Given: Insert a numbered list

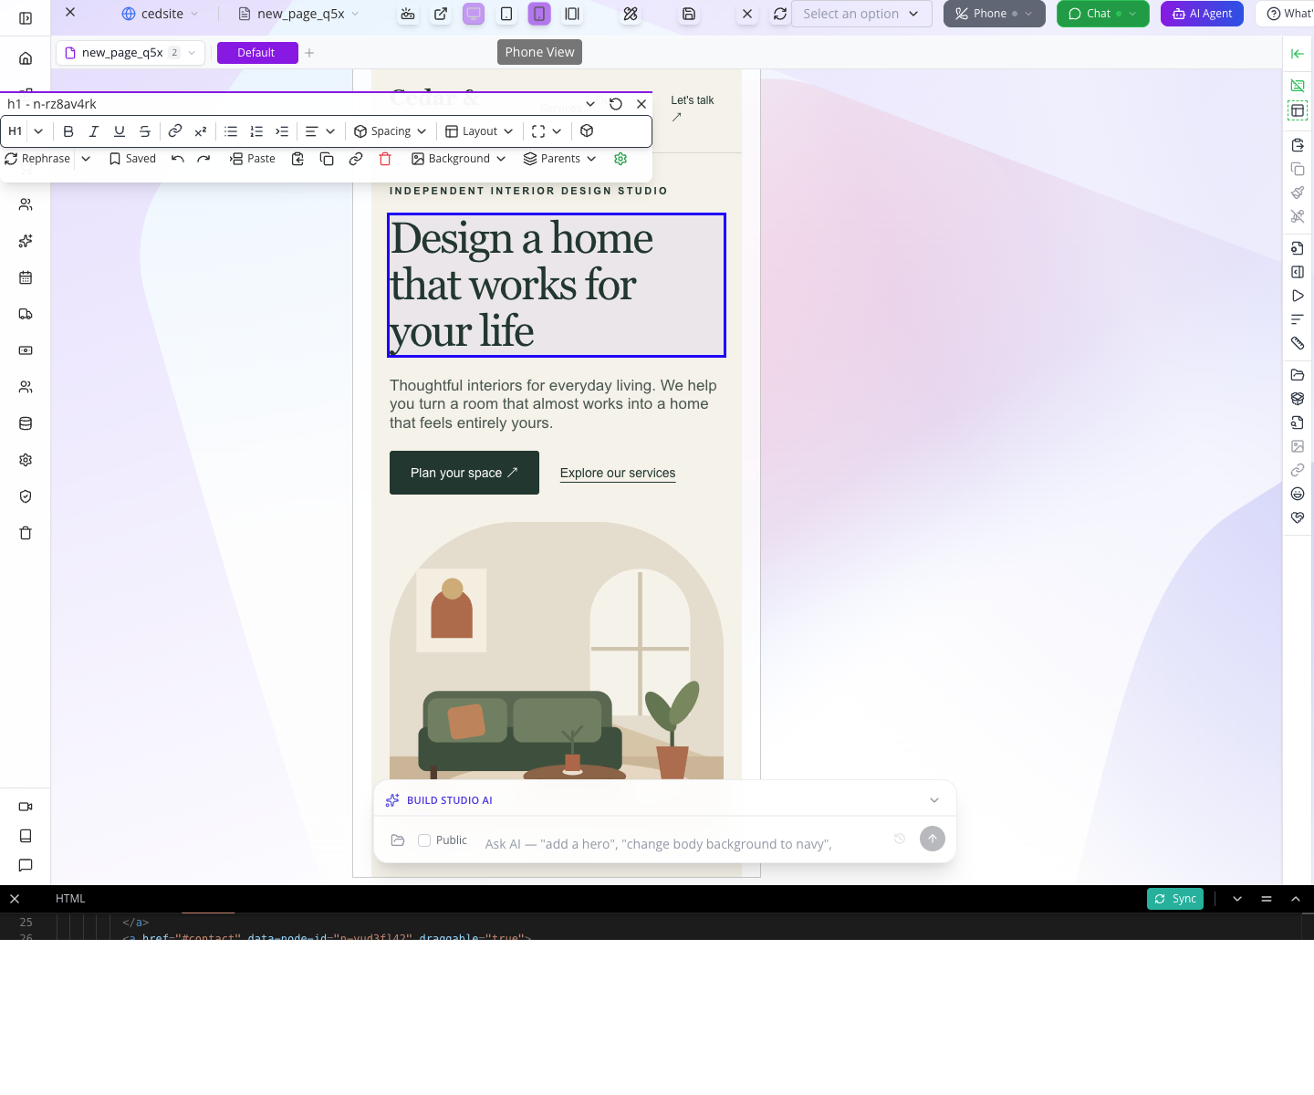Looking at the screenshot, I should coord(256,131).
